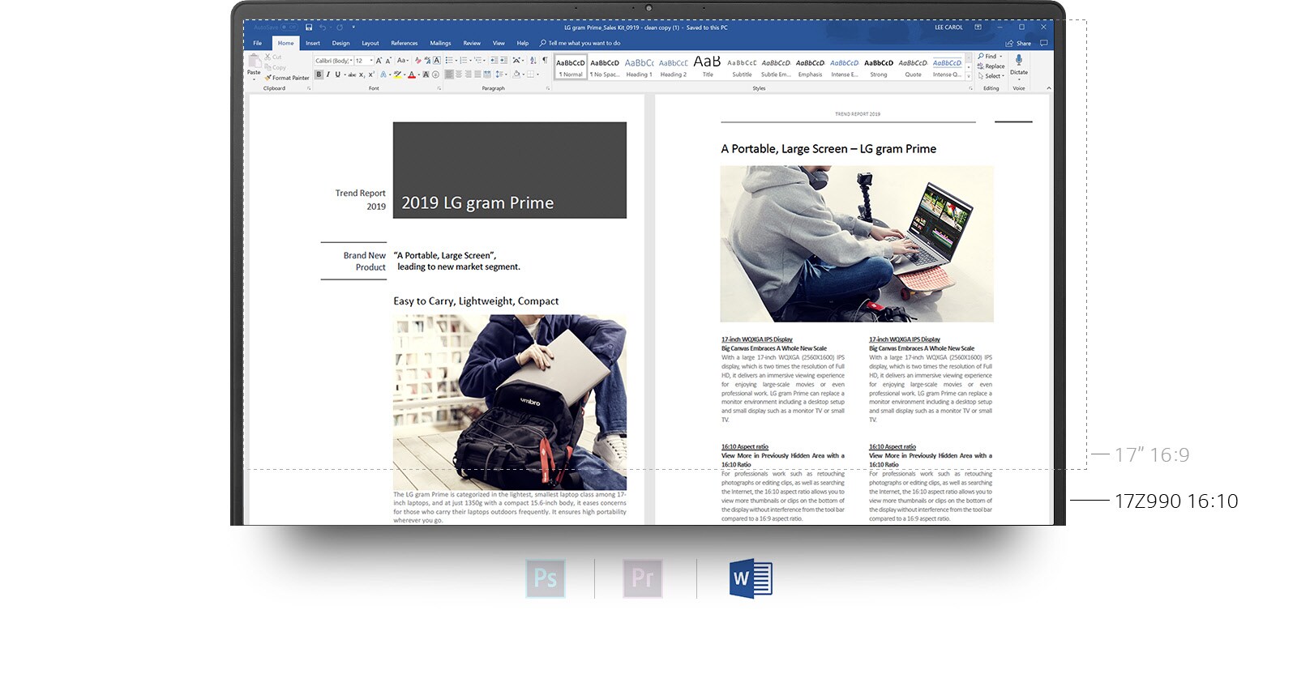The height and width of the screenshot is (678, 1297).
Task: Click the Justify alignment icon
Action: point(477,75)
